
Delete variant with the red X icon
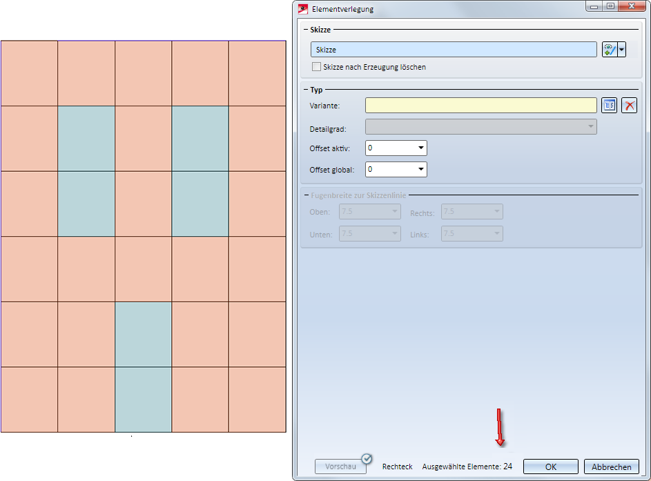(630, 106)
